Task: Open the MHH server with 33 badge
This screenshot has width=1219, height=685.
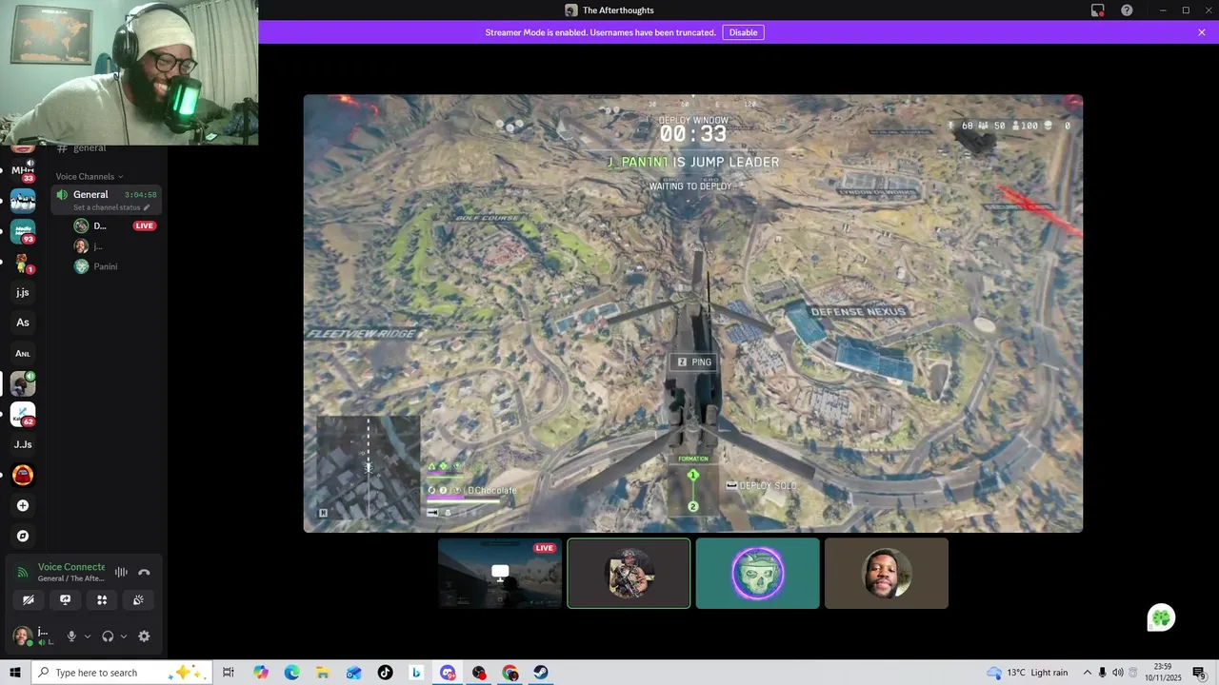Action: 23,170
